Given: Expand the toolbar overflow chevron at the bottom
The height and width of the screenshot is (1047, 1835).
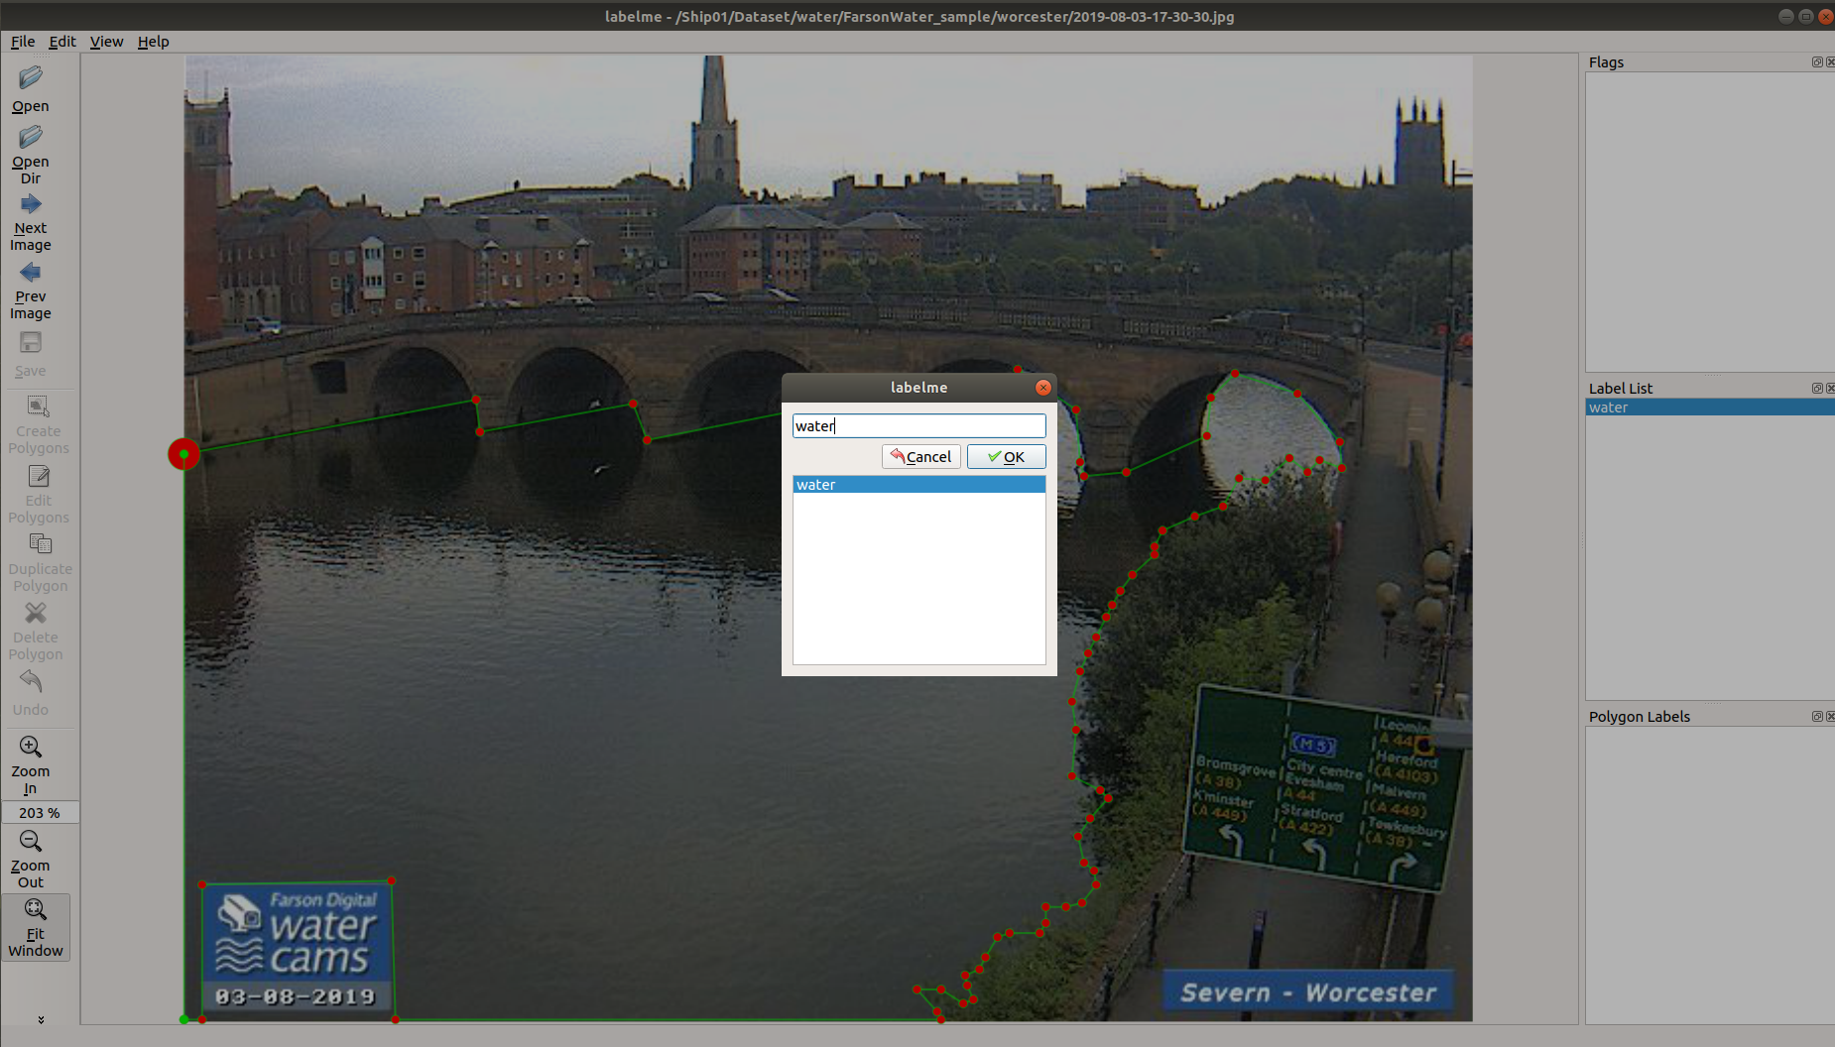Looking at the screenshot, I should (x=41, y=1019).
